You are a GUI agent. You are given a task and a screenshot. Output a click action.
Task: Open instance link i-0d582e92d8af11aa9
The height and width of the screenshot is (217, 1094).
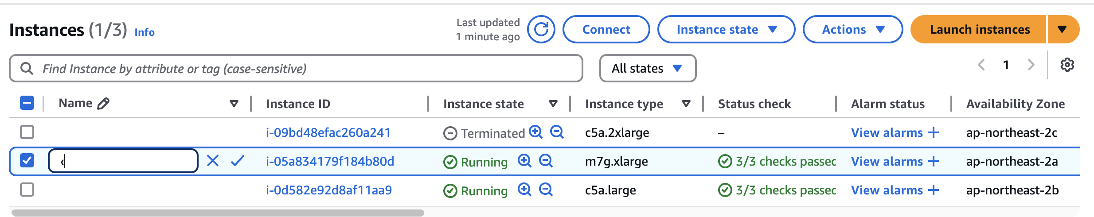click(x=329, y=190)
